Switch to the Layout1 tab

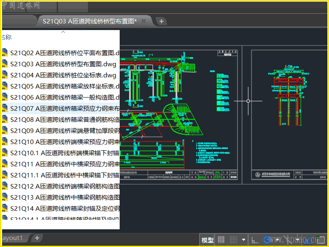(12, 238)
